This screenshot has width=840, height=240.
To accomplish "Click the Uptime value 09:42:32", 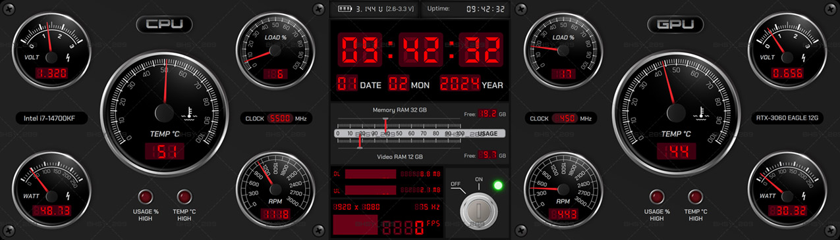I will coord(486,9).
